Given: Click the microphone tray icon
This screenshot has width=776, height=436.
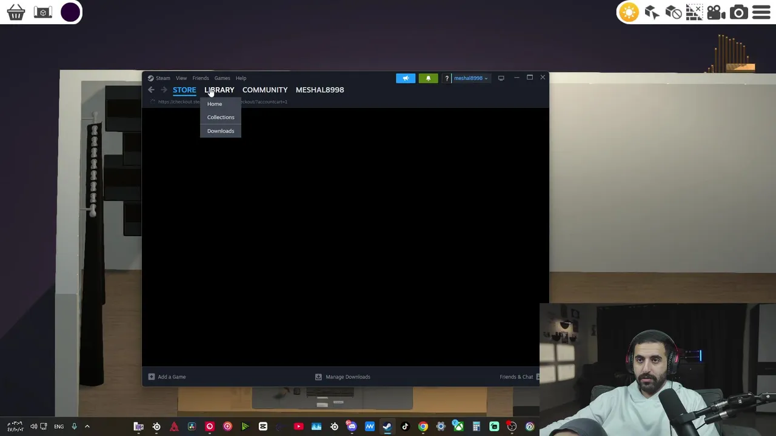Looking at the screenshot, I should tap(74, 426).
